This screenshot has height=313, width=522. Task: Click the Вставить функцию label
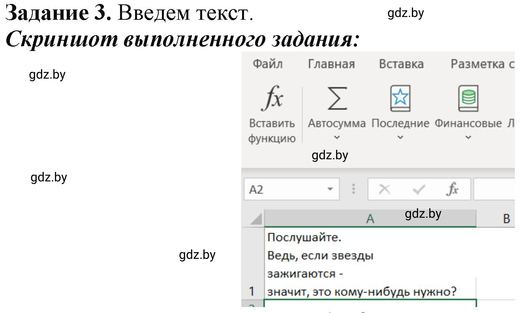point(272,131)
